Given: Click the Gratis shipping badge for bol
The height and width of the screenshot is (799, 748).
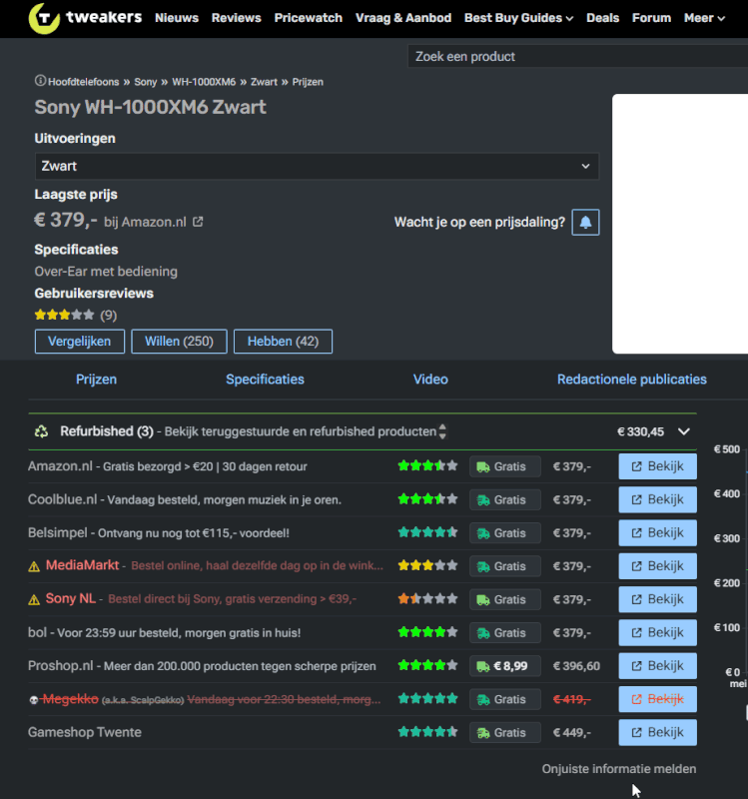Looking at the screenshot, I should tap(505, 633).
